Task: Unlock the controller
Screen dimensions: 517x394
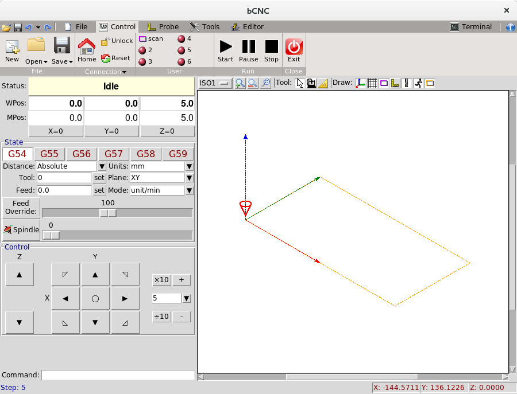Action: click(x=117, y=41)
